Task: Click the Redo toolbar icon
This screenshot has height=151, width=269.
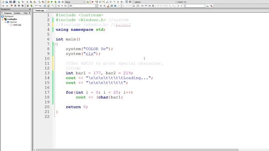Action: pos(22,2)
